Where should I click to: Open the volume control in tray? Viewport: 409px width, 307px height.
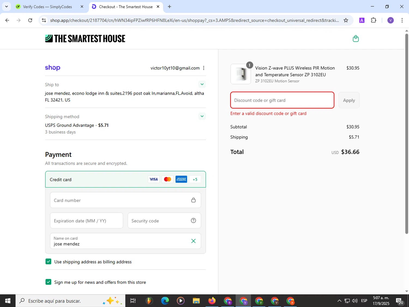tap(355, 301)
